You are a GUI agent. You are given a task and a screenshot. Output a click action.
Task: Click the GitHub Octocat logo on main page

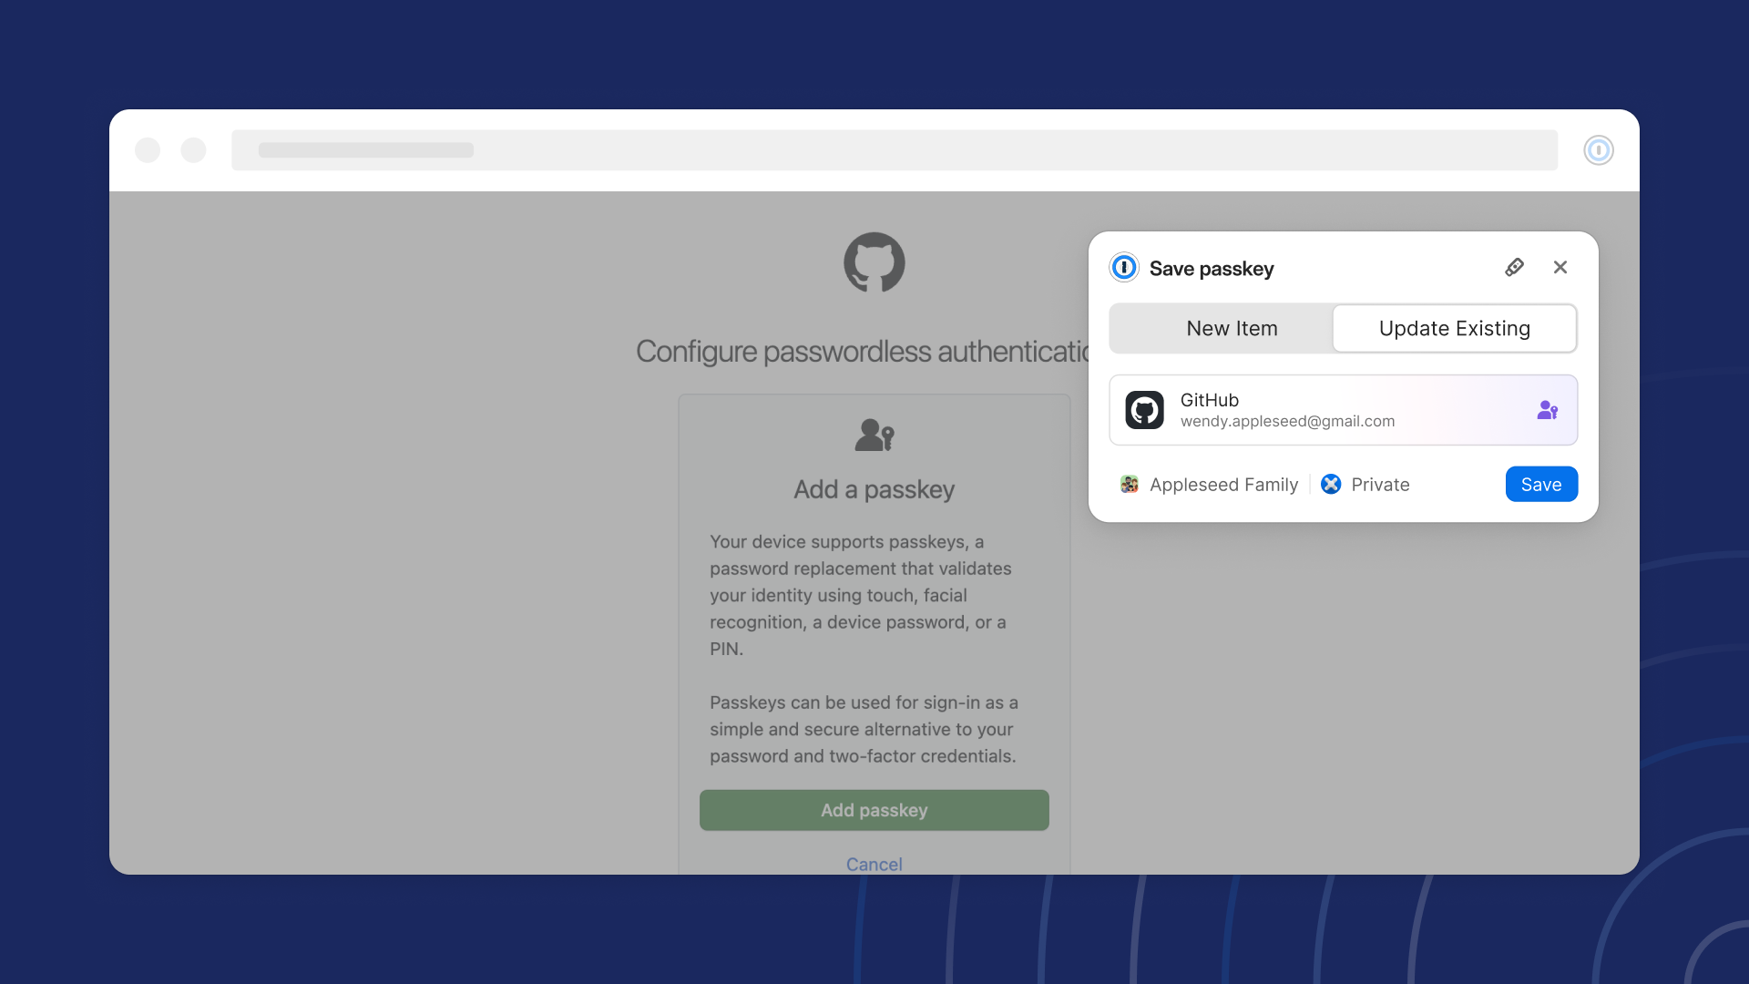pyautogui.click(x=874, y=263)
